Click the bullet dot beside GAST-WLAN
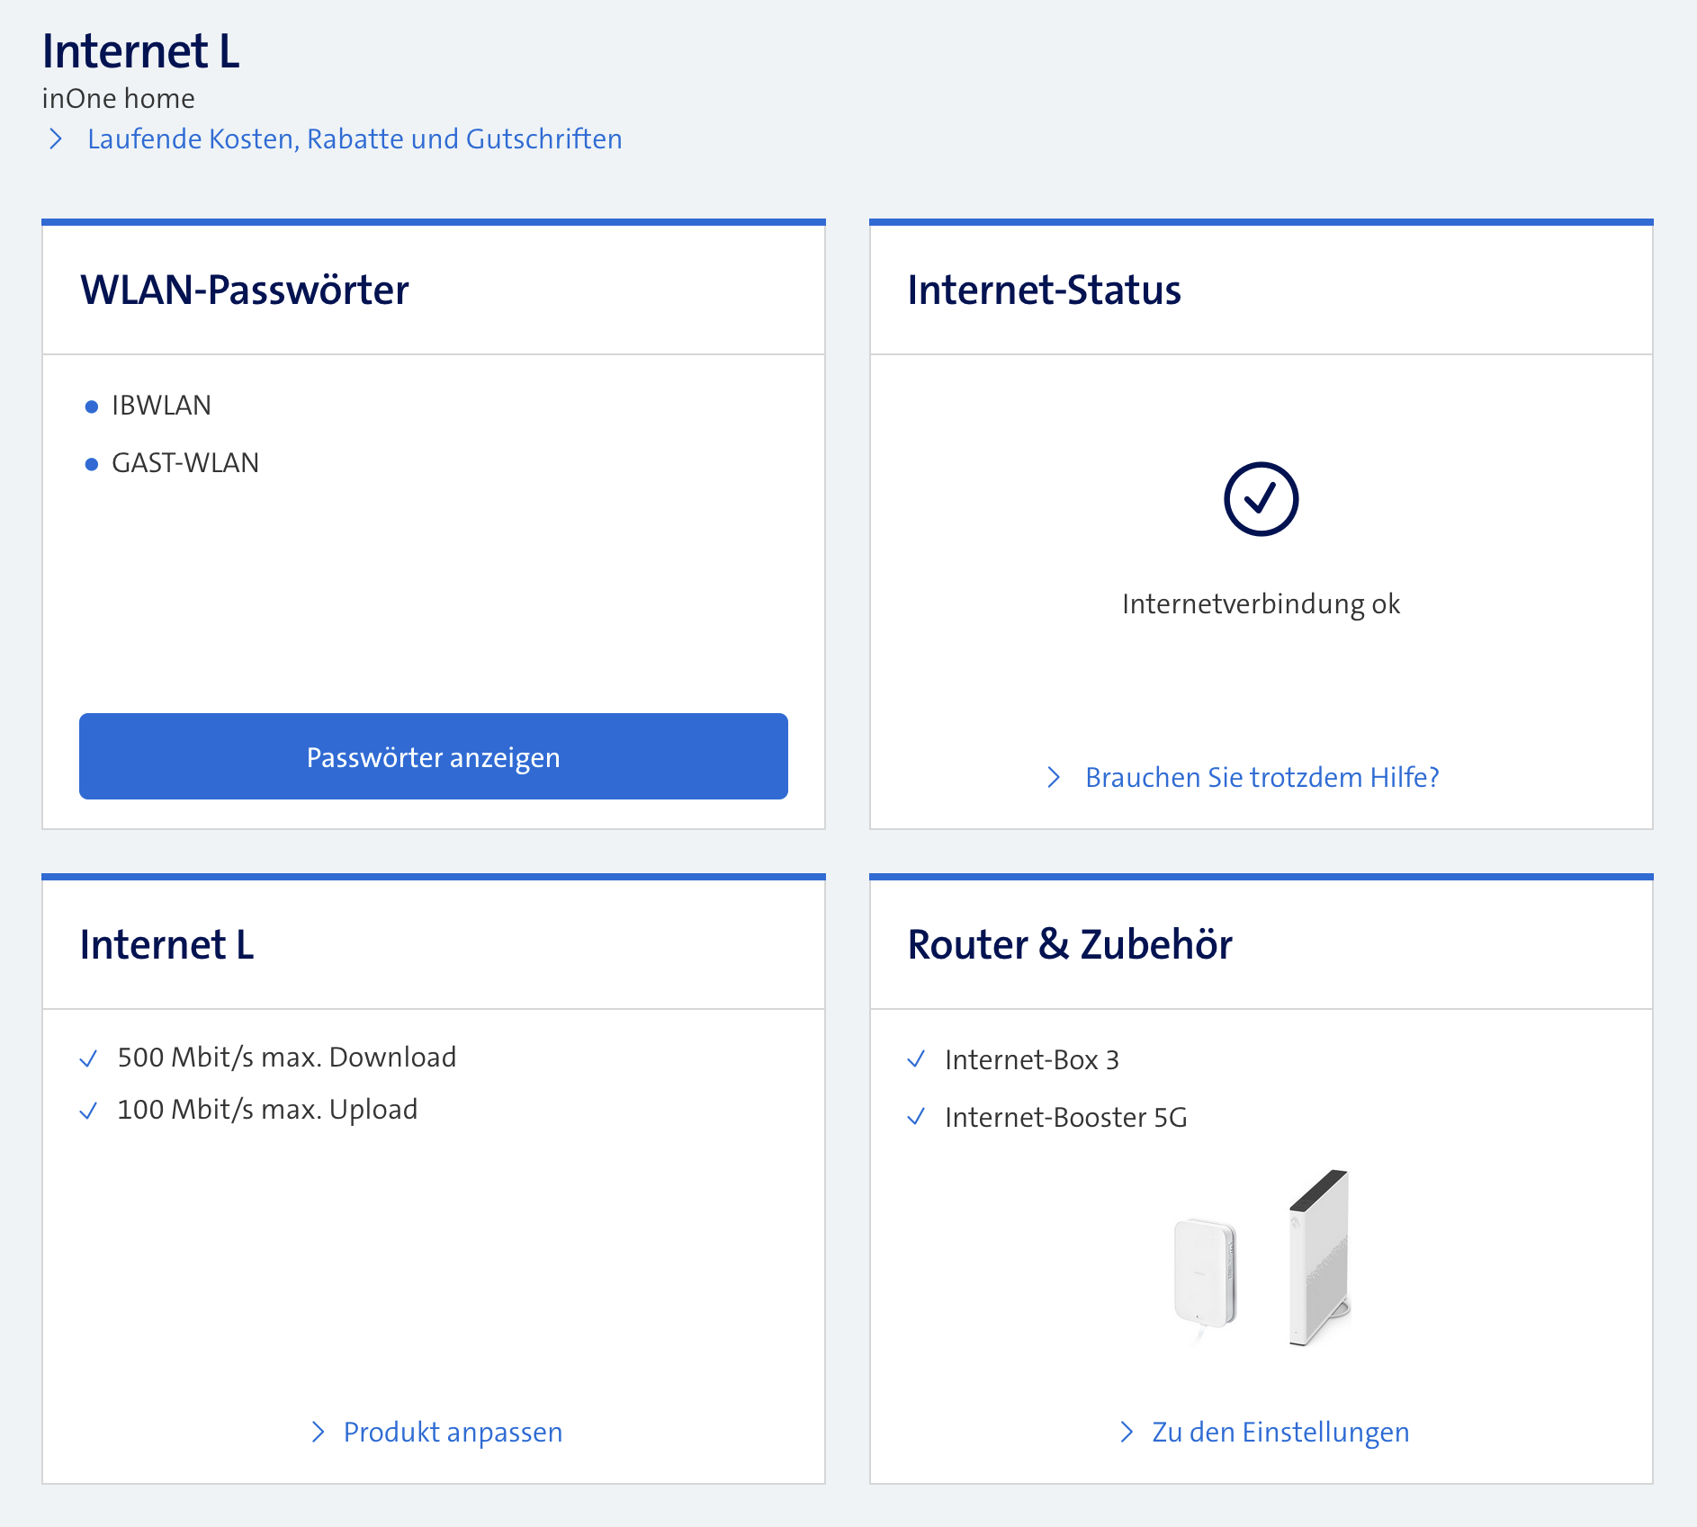The image size is (1697, 1527). pyautogui.click(x=91, y=464)
